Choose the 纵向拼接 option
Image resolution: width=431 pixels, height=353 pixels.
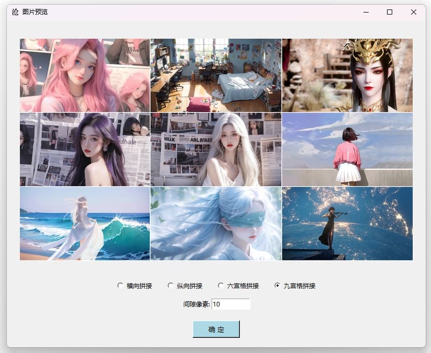point(171,286)
